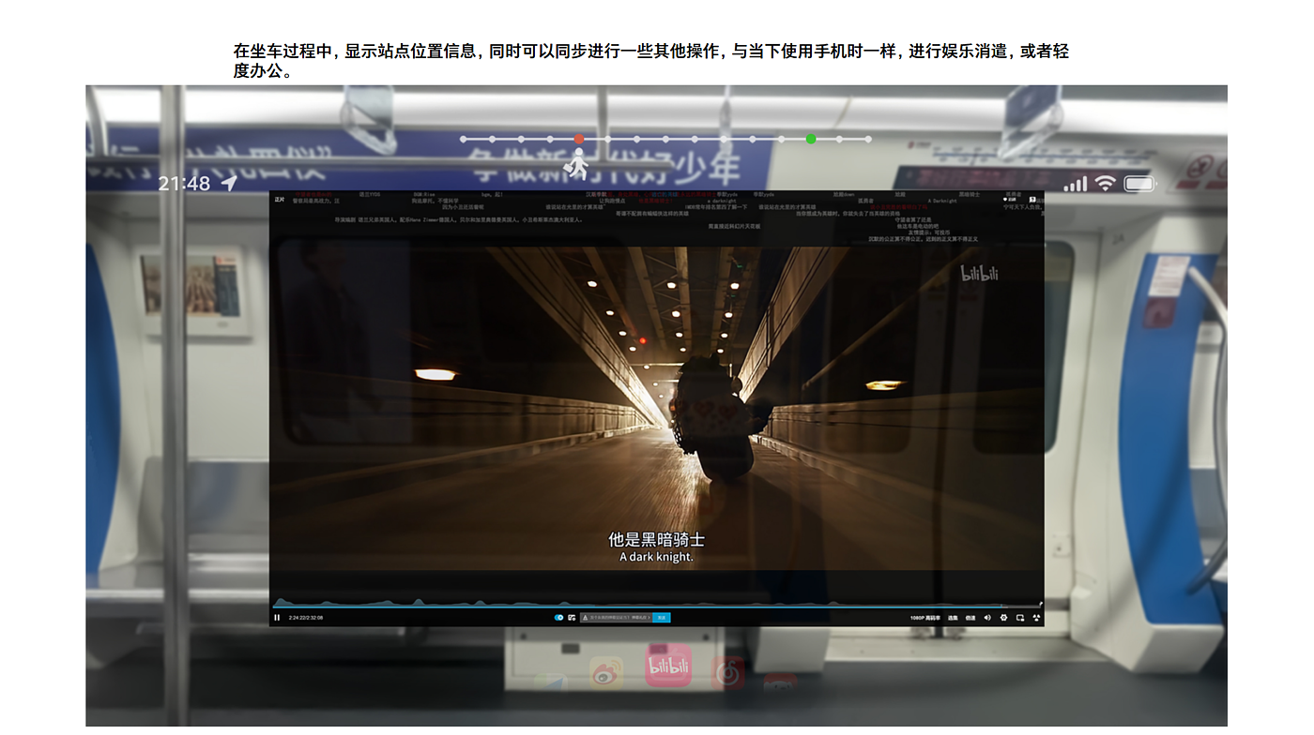
Task: Open the 1080P 高码率 quality menu
Action: 925,618
